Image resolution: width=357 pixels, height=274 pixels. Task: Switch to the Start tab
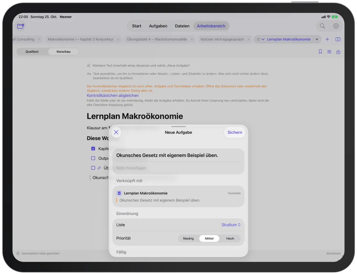click(x=136, y=26)
